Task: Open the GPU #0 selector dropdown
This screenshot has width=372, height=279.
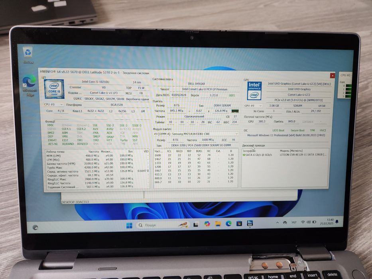Action: click(253, 106)
